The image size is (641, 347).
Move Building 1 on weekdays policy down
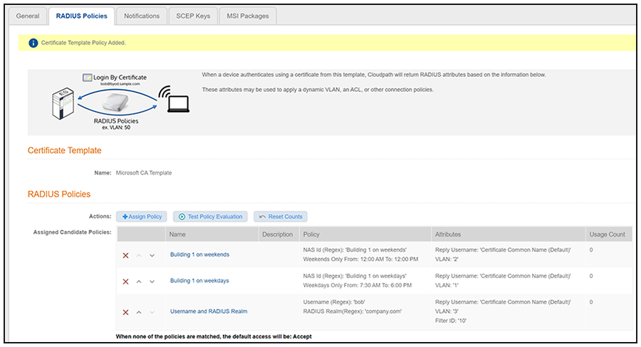(152, 281)
